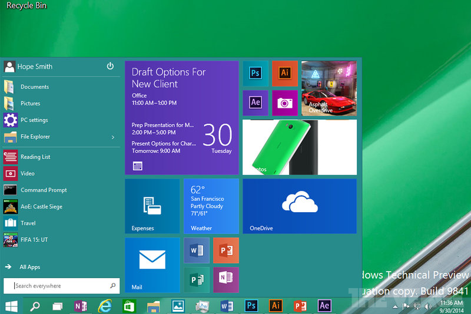Image resolution: width=471 pixels, height=314 pixels.
Task: Focus the Search everywhere box
Action: (61, 286)
